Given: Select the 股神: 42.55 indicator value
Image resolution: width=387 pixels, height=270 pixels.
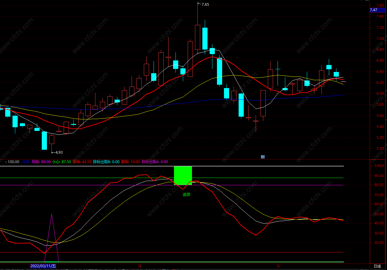Looking at the screenshot, I should click(82, 162).
